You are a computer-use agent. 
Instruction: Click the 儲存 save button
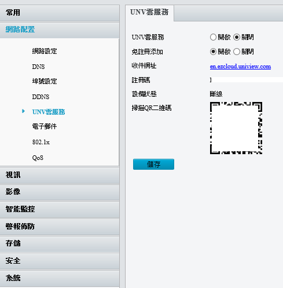[153, 165]
